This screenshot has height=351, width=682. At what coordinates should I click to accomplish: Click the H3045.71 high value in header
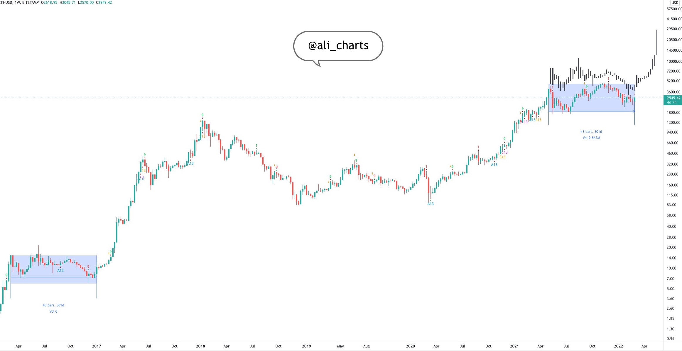coord(67,2)
